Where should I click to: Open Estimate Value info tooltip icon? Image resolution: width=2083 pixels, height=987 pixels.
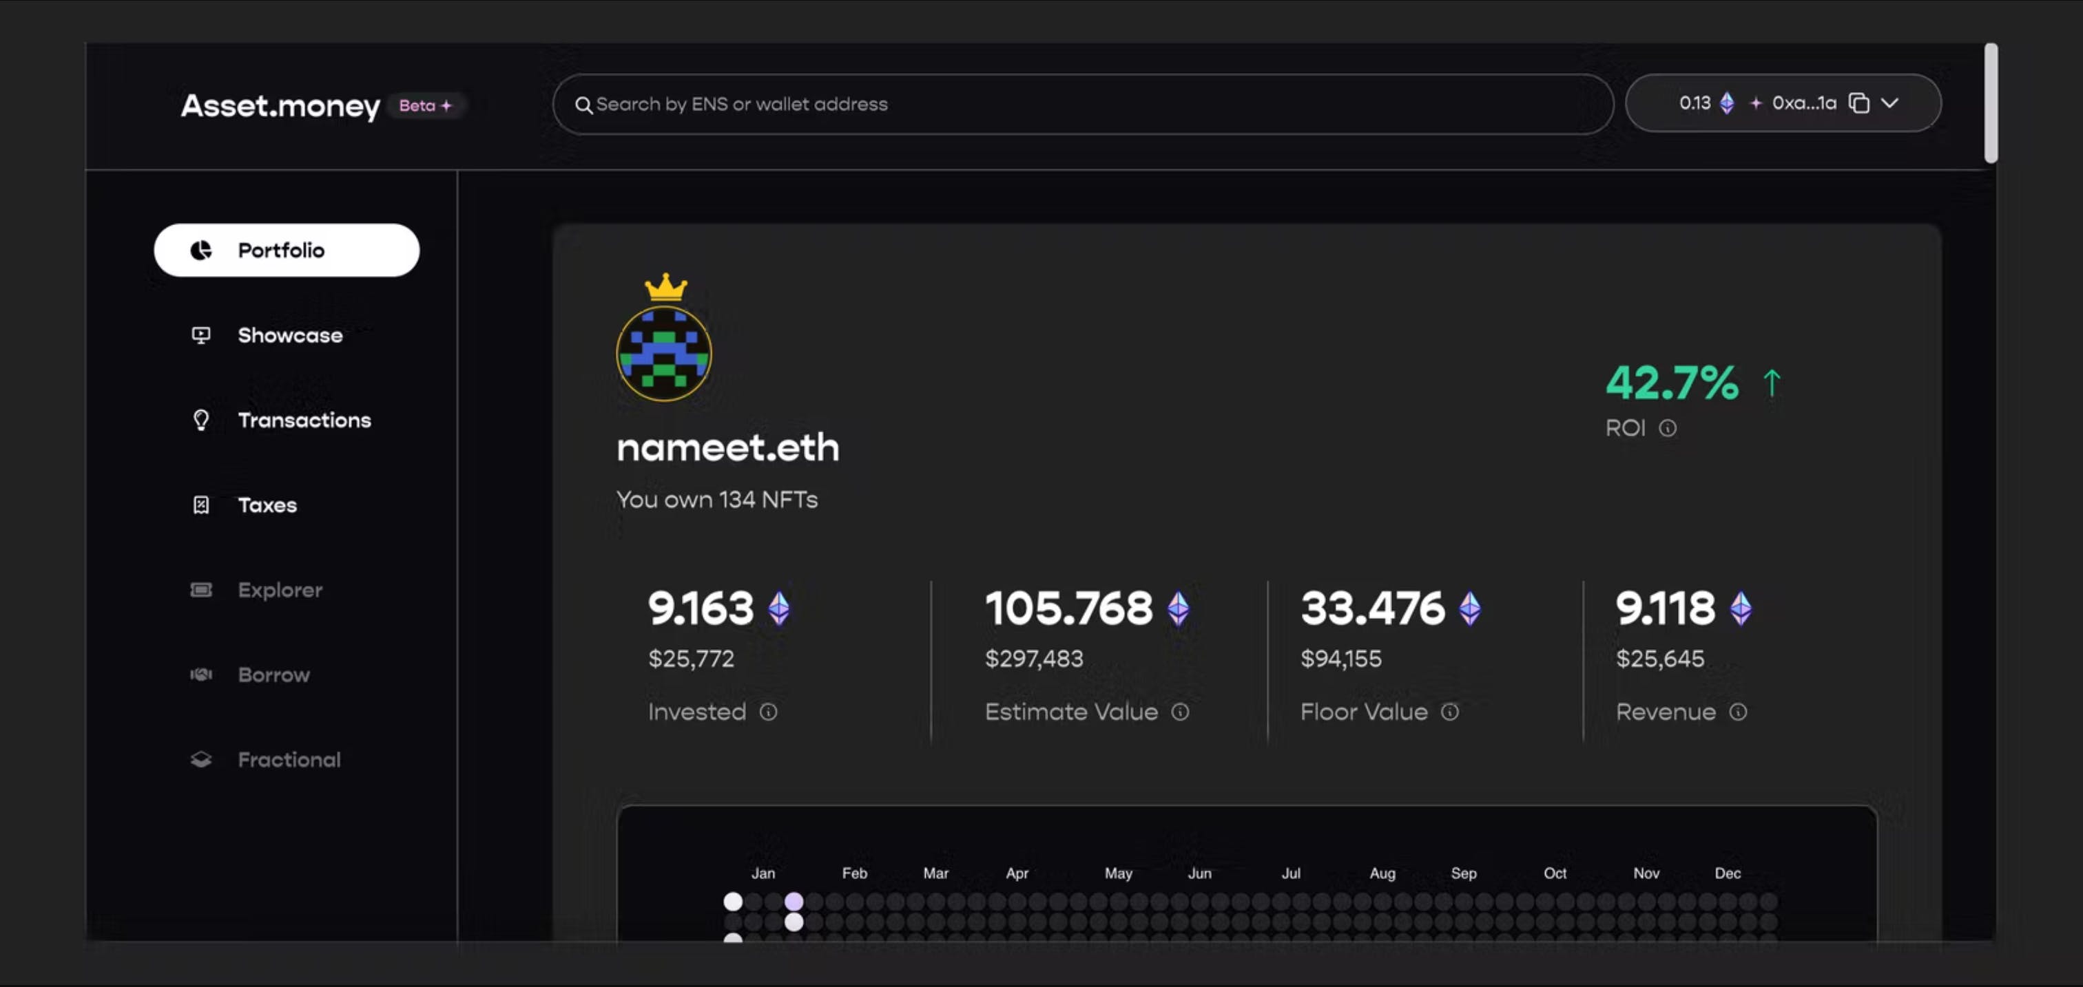pyautogui.click(x=1181, y=712)
